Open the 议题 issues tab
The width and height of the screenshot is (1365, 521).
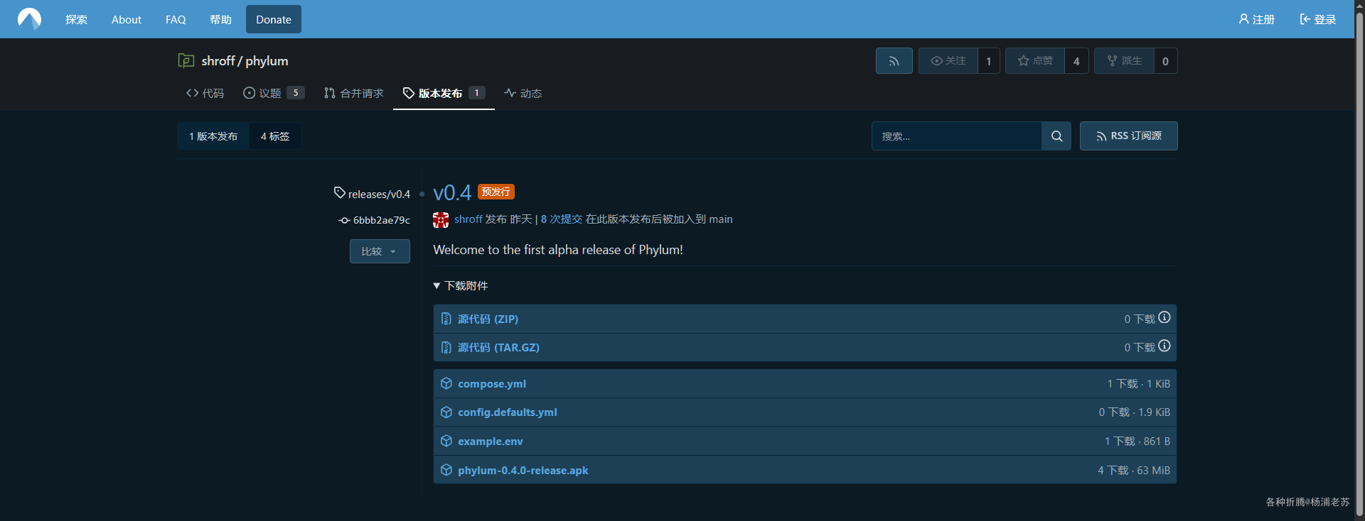point(274,93)
